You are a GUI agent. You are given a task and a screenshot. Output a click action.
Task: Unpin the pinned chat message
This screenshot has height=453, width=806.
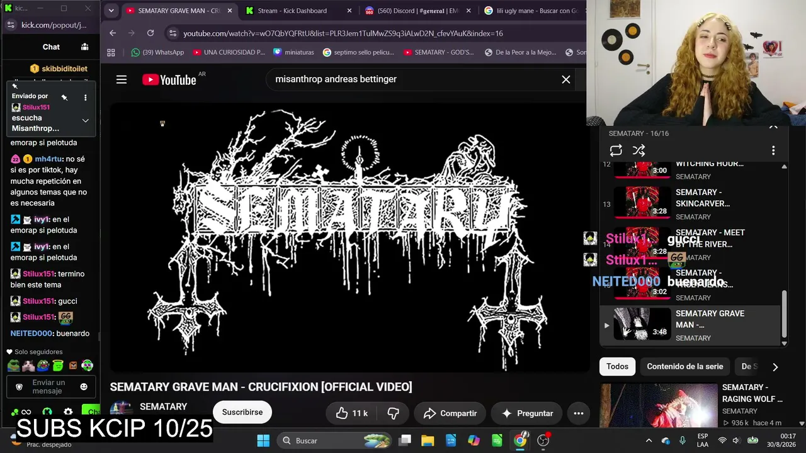[64, 97]
